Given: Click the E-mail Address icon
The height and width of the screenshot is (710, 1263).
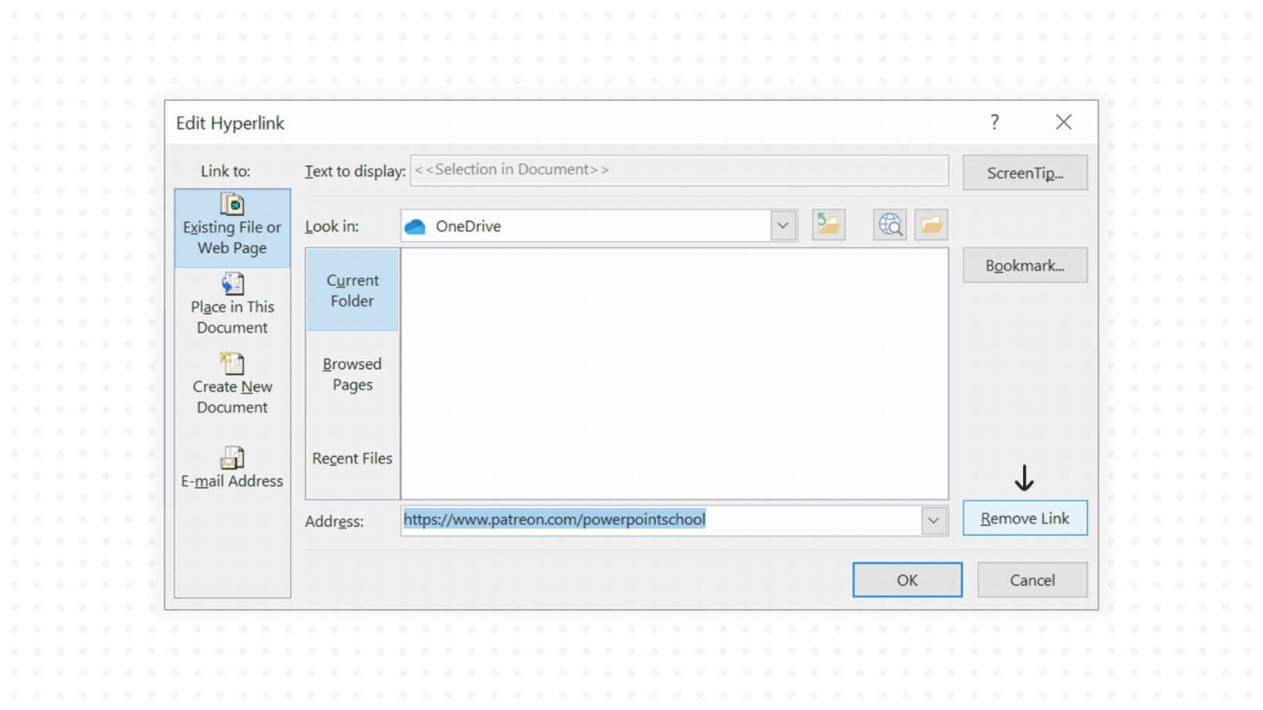Looking at the screenshot, I should [232, 458].
